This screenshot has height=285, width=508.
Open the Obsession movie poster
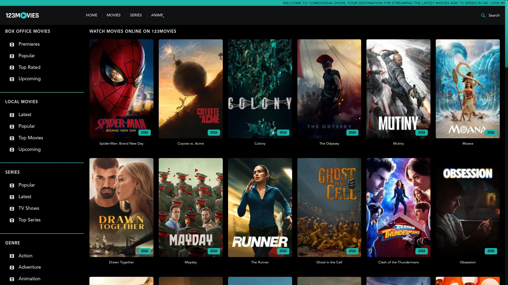coord(468,207)
